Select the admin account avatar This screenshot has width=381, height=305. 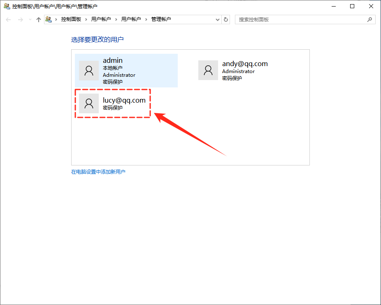point(89,71)
